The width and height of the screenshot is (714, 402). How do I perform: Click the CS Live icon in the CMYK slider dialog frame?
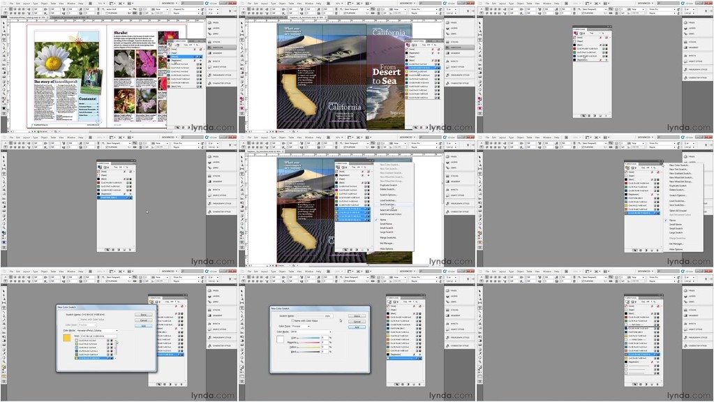tap(445, 271)
